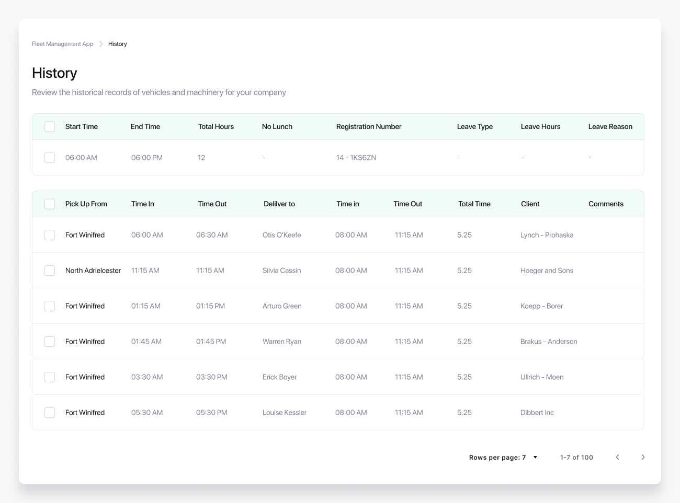Click the Registration Number column header
Viewport: 680px width, 503px height.
tap(369, 127)
